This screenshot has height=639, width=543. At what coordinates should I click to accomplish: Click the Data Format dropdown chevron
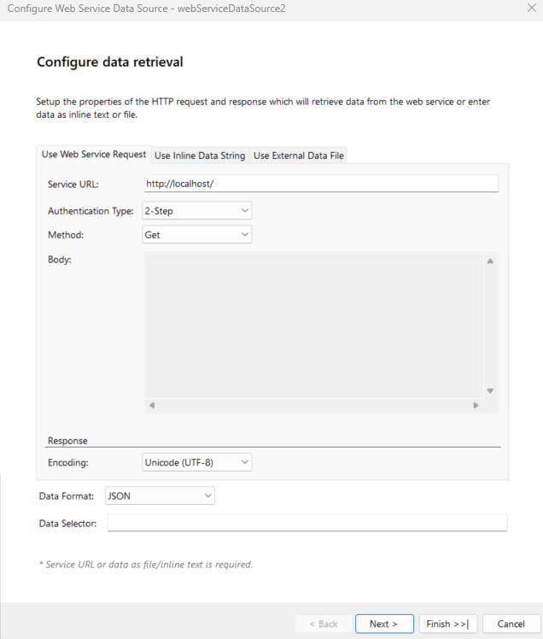(208, 495)
